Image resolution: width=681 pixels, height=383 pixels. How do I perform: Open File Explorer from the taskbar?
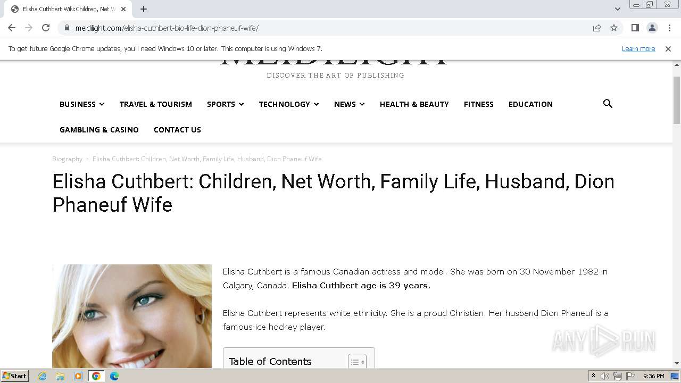pos(60,376)
